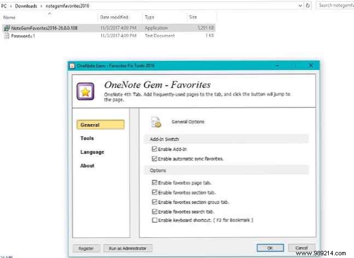354x258 pixels.
Task: Click the NoteGemFavorites2016 application file icon
Action: pyautogui.click(x=7, y=28)
